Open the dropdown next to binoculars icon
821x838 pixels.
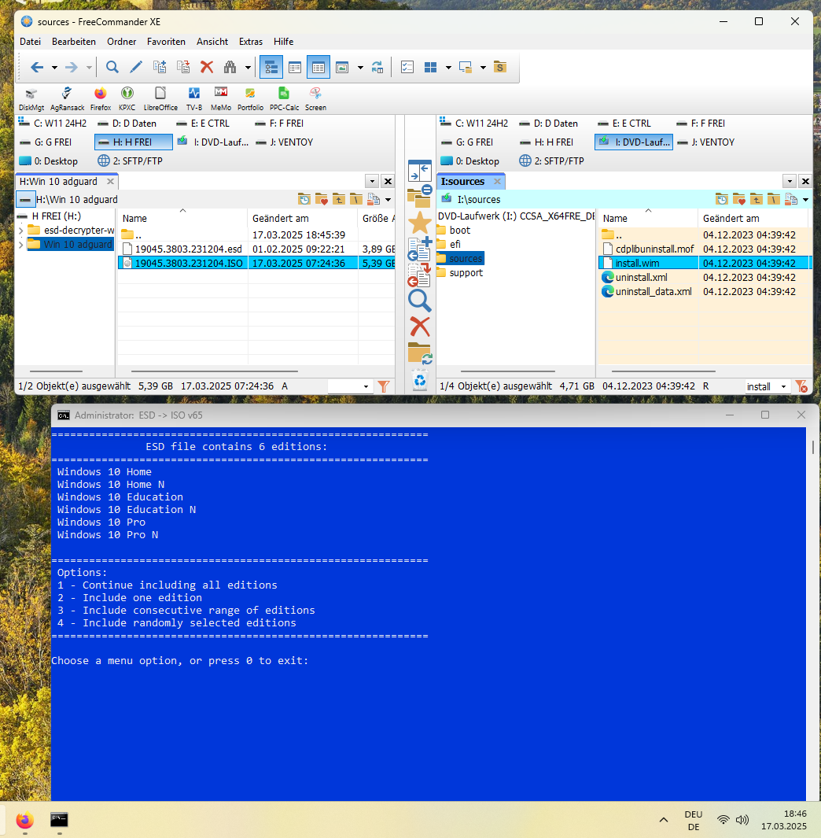248,68
